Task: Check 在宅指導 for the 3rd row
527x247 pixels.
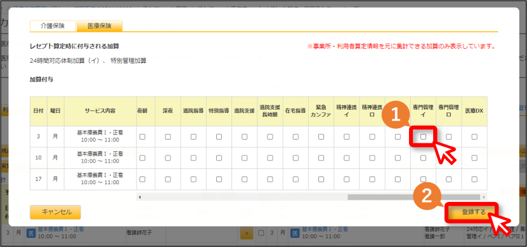Action: coord(296,137)
